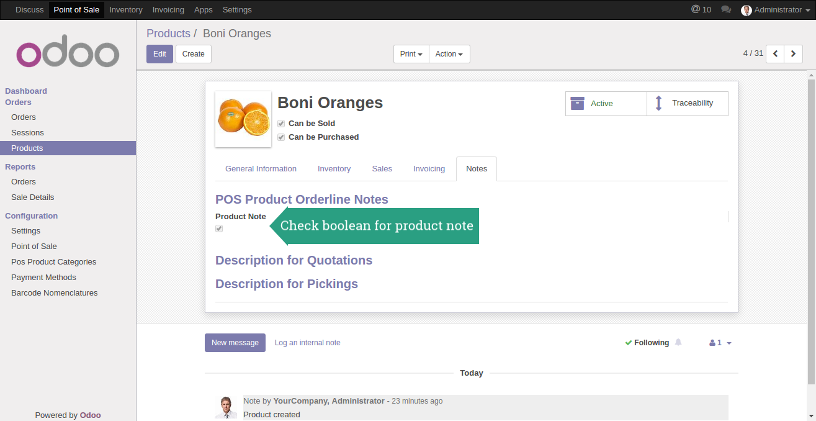Switch to the Invoicing form tab

pos(429,169)
